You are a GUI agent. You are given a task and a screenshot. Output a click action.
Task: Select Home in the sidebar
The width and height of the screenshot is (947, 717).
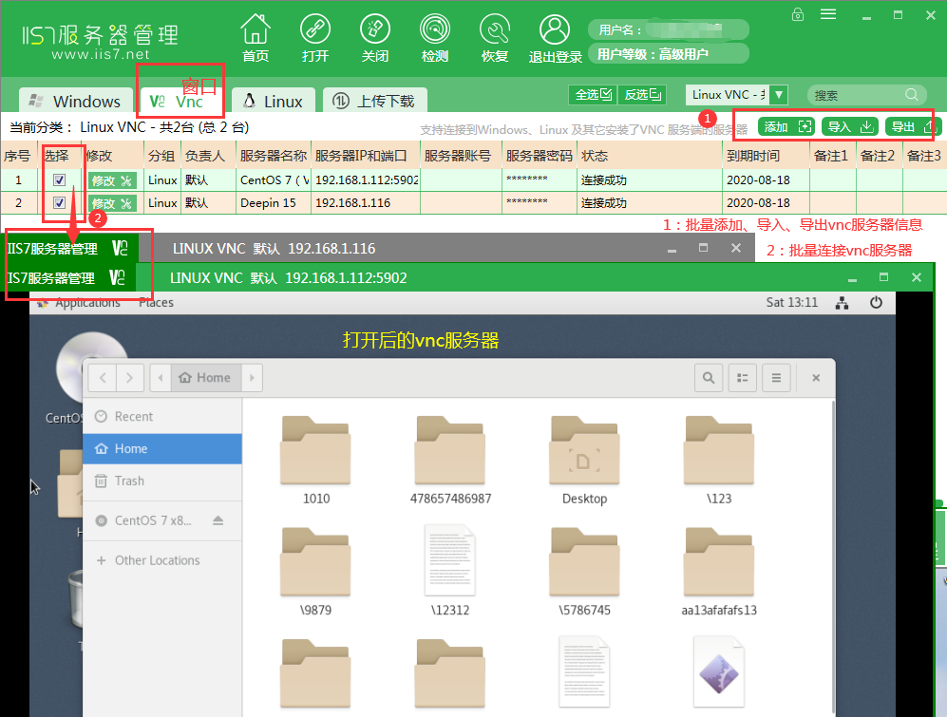[x=161, y=449]
